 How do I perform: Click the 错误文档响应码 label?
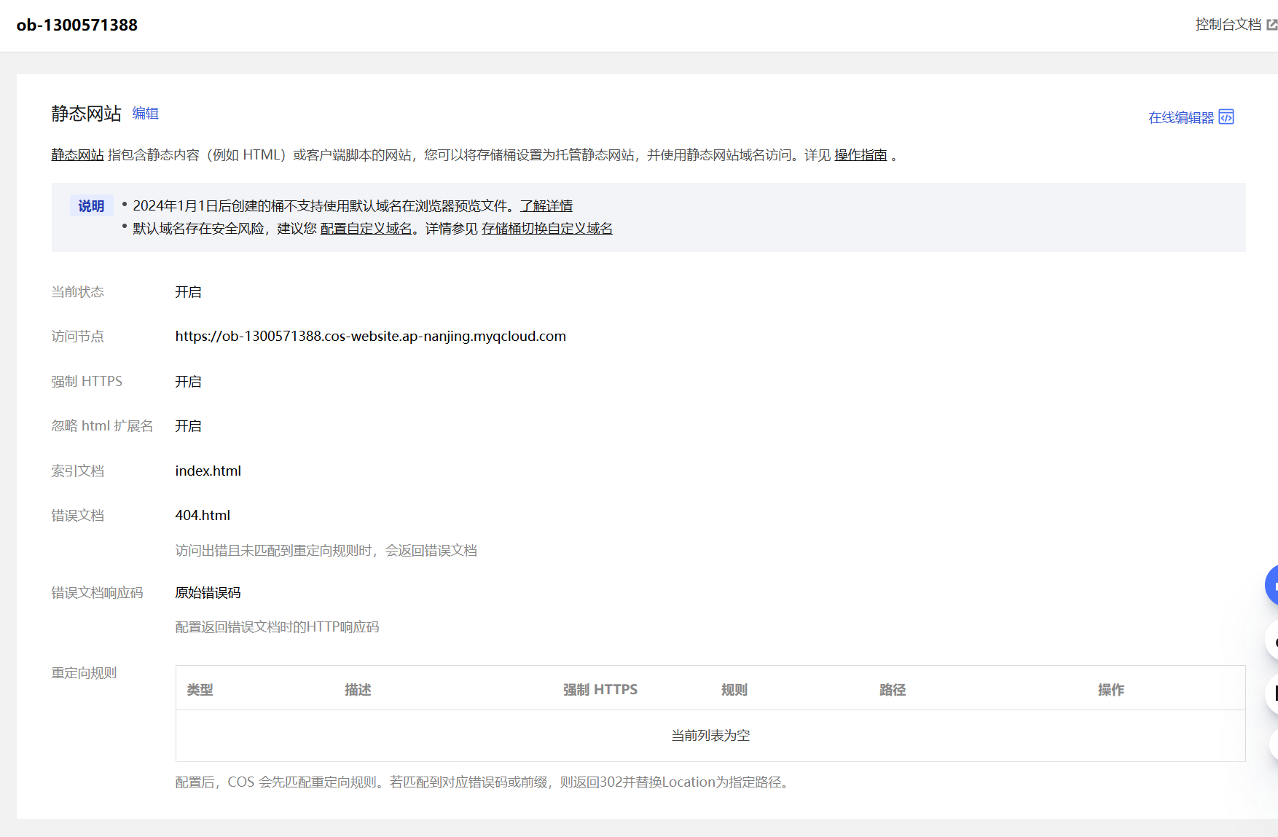pyautogui.click(x=97, y=593)
